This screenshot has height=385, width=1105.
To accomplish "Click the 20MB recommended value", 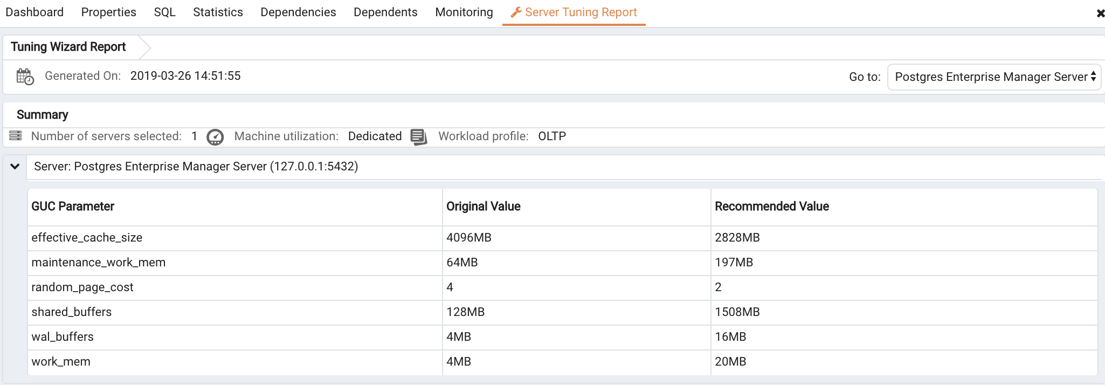I will pyautogui.click(x=730, y=362).
